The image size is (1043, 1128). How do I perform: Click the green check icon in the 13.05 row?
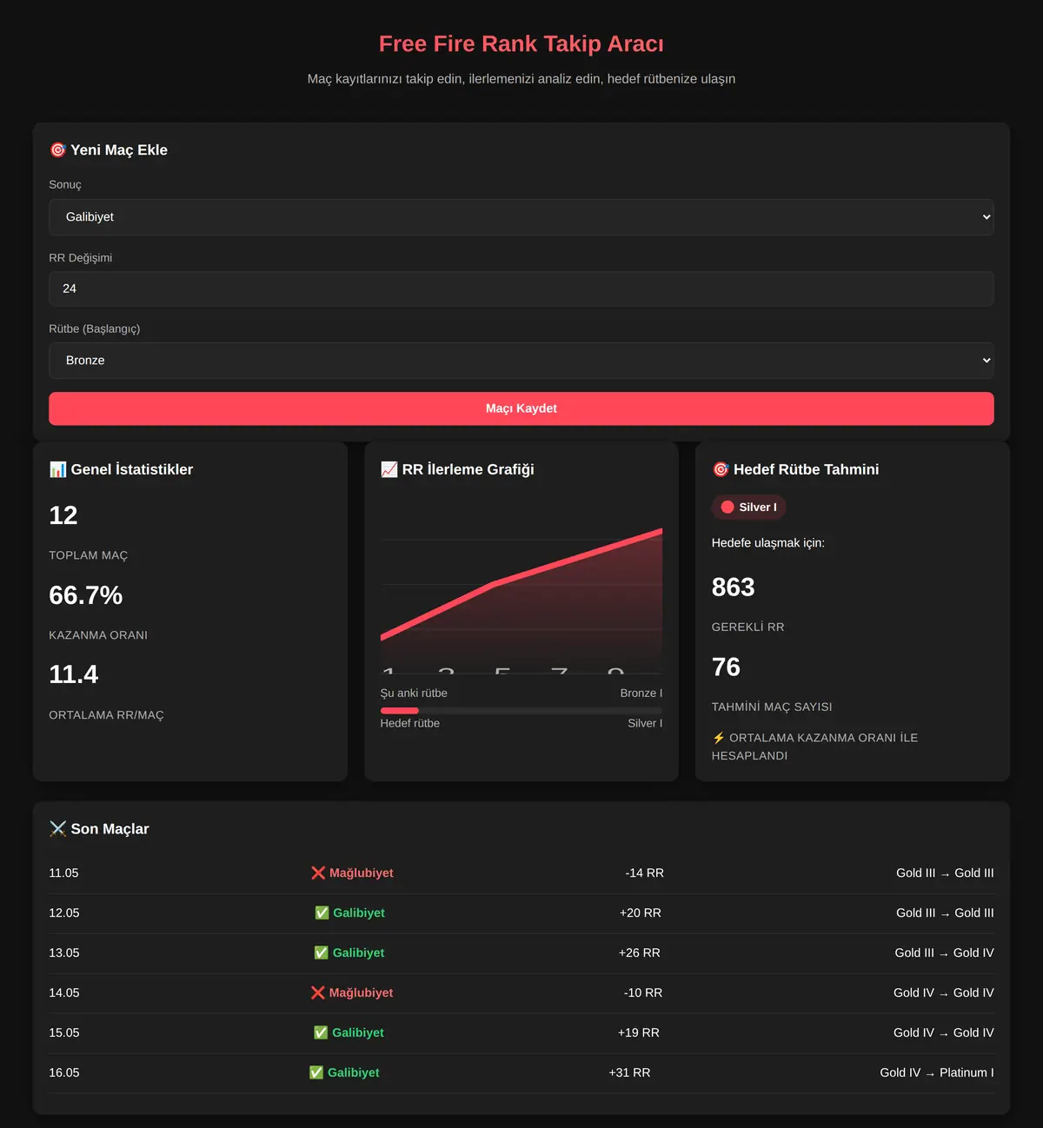pos(322,952)
